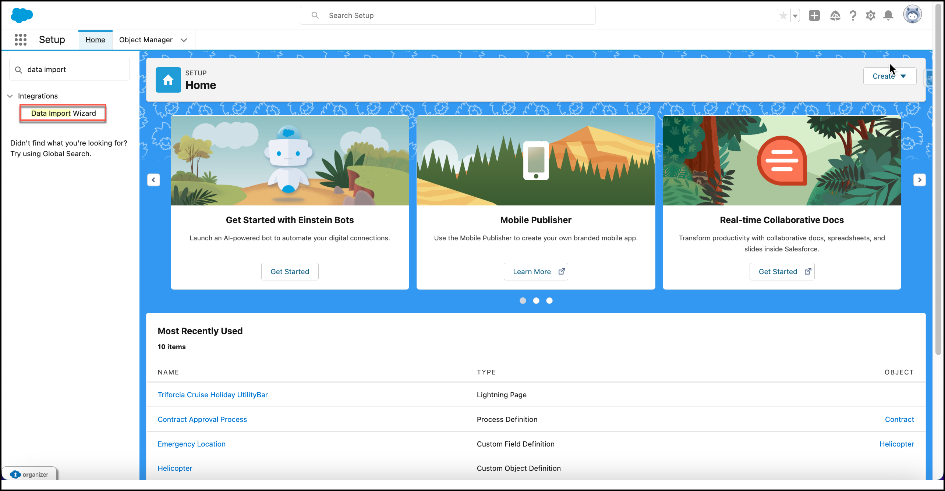Click the Setup Home house icon
The image size is (945, 491).
coord(168,80)
